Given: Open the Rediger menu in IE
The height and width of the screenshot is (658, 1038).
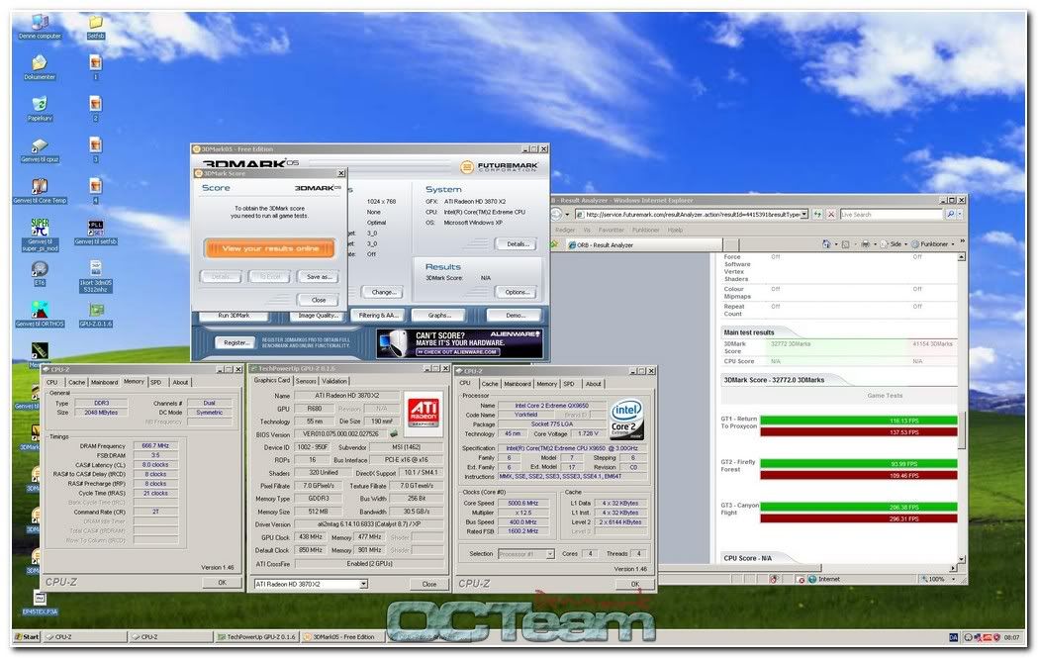Looking at the screenshot, I should click(x=565, y=230).
